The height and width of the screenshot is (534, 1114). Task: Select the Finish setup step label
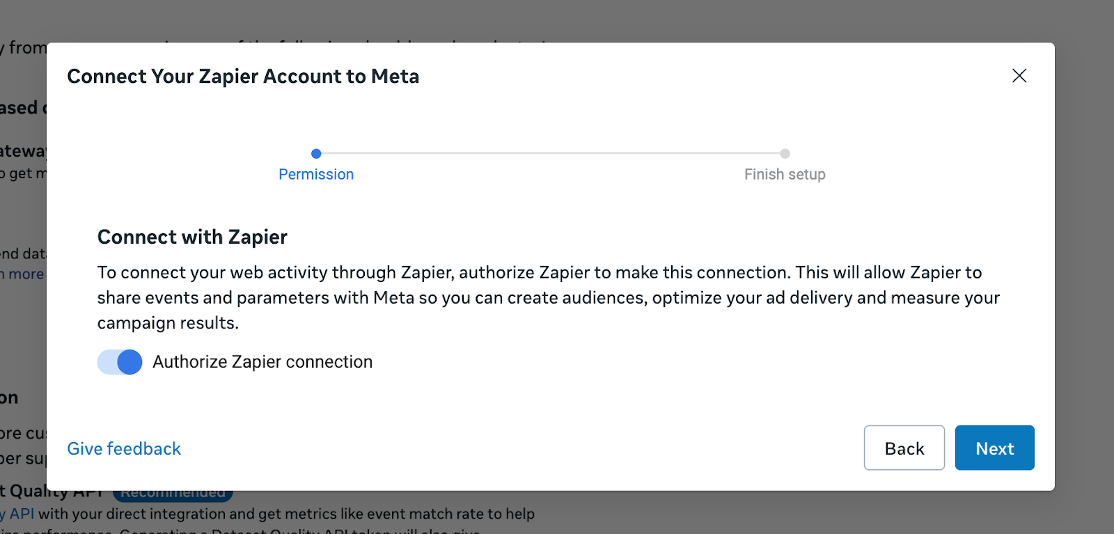[x=785, y=175]
